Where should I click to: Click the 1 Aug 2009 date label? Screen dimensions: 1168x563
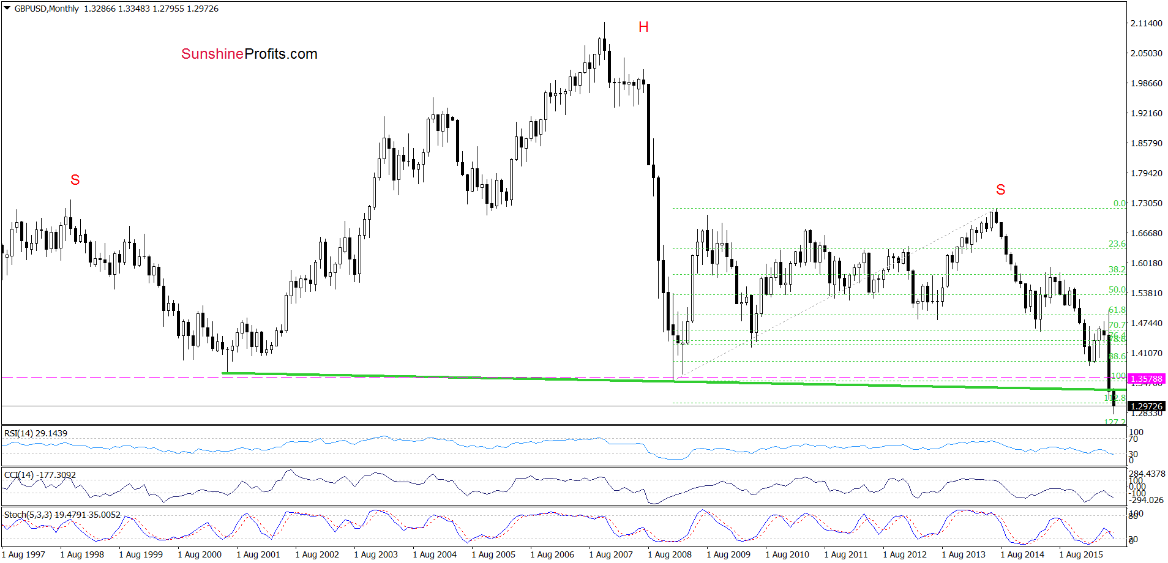[x=728, y=554]
